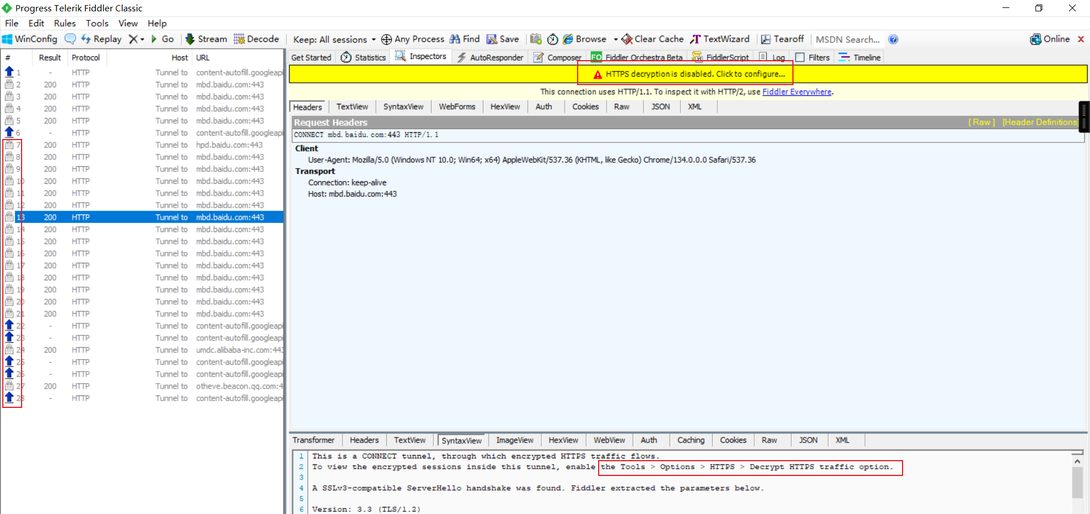Click the Remove sessions X icon
1090x514 pixels.
click(133, 39)
